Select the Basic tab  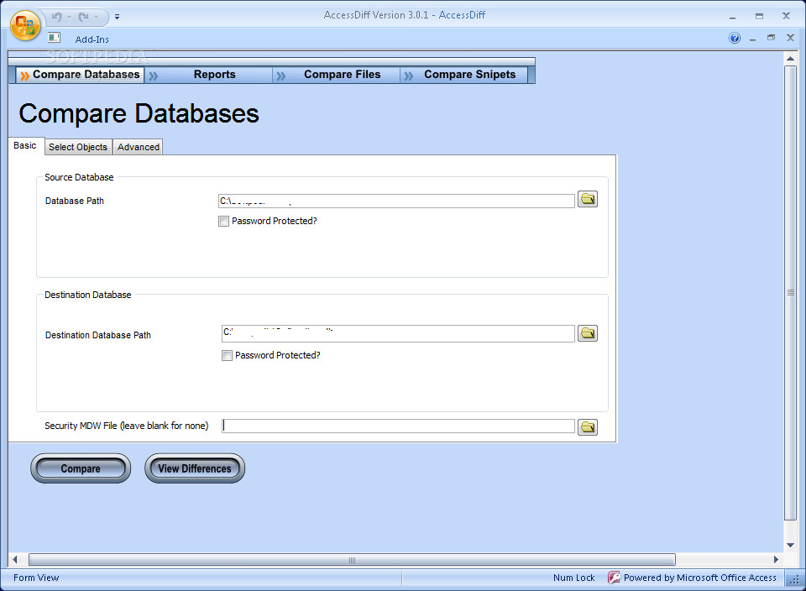coord(25,145)
